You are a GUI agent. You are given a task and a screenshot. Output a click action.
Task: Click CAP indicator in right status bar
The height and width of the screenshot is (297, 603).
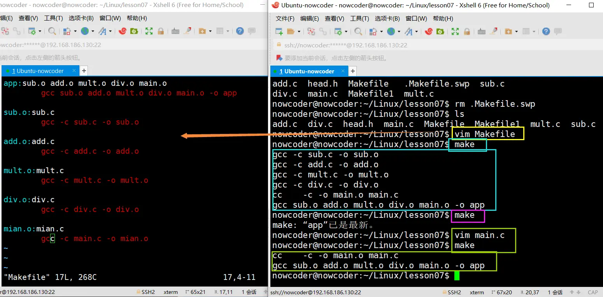593,292
